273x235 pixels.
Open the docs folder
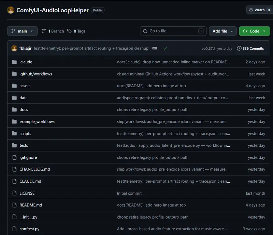(x=24, y=109)
